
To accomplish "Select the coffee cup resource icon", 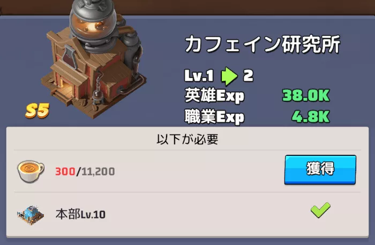I will (x=31, y=171).
